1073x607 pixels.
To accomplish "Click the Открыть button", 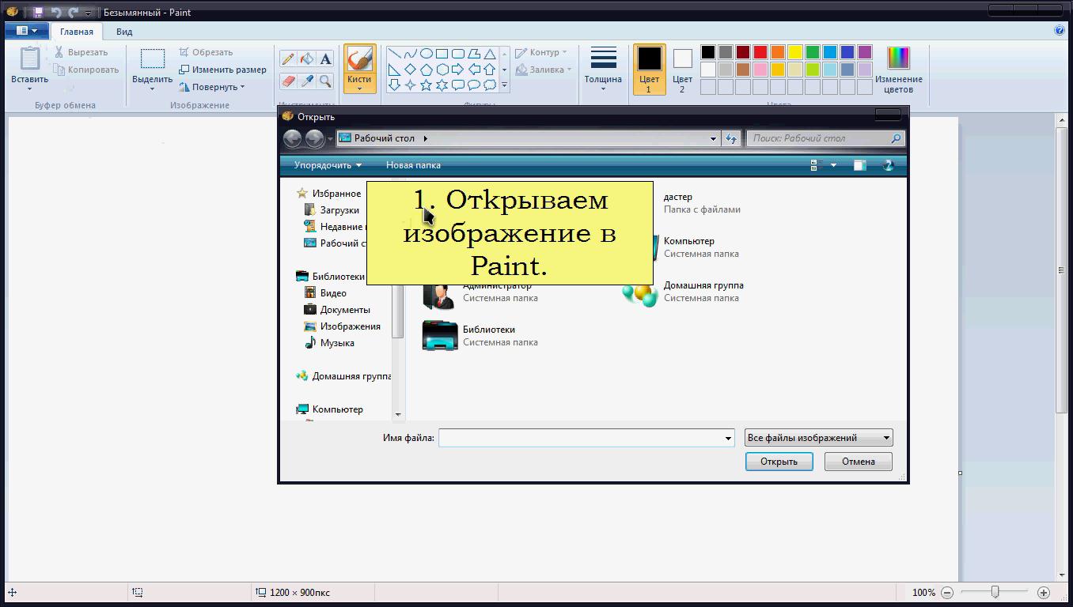I will tap(779, 462).
